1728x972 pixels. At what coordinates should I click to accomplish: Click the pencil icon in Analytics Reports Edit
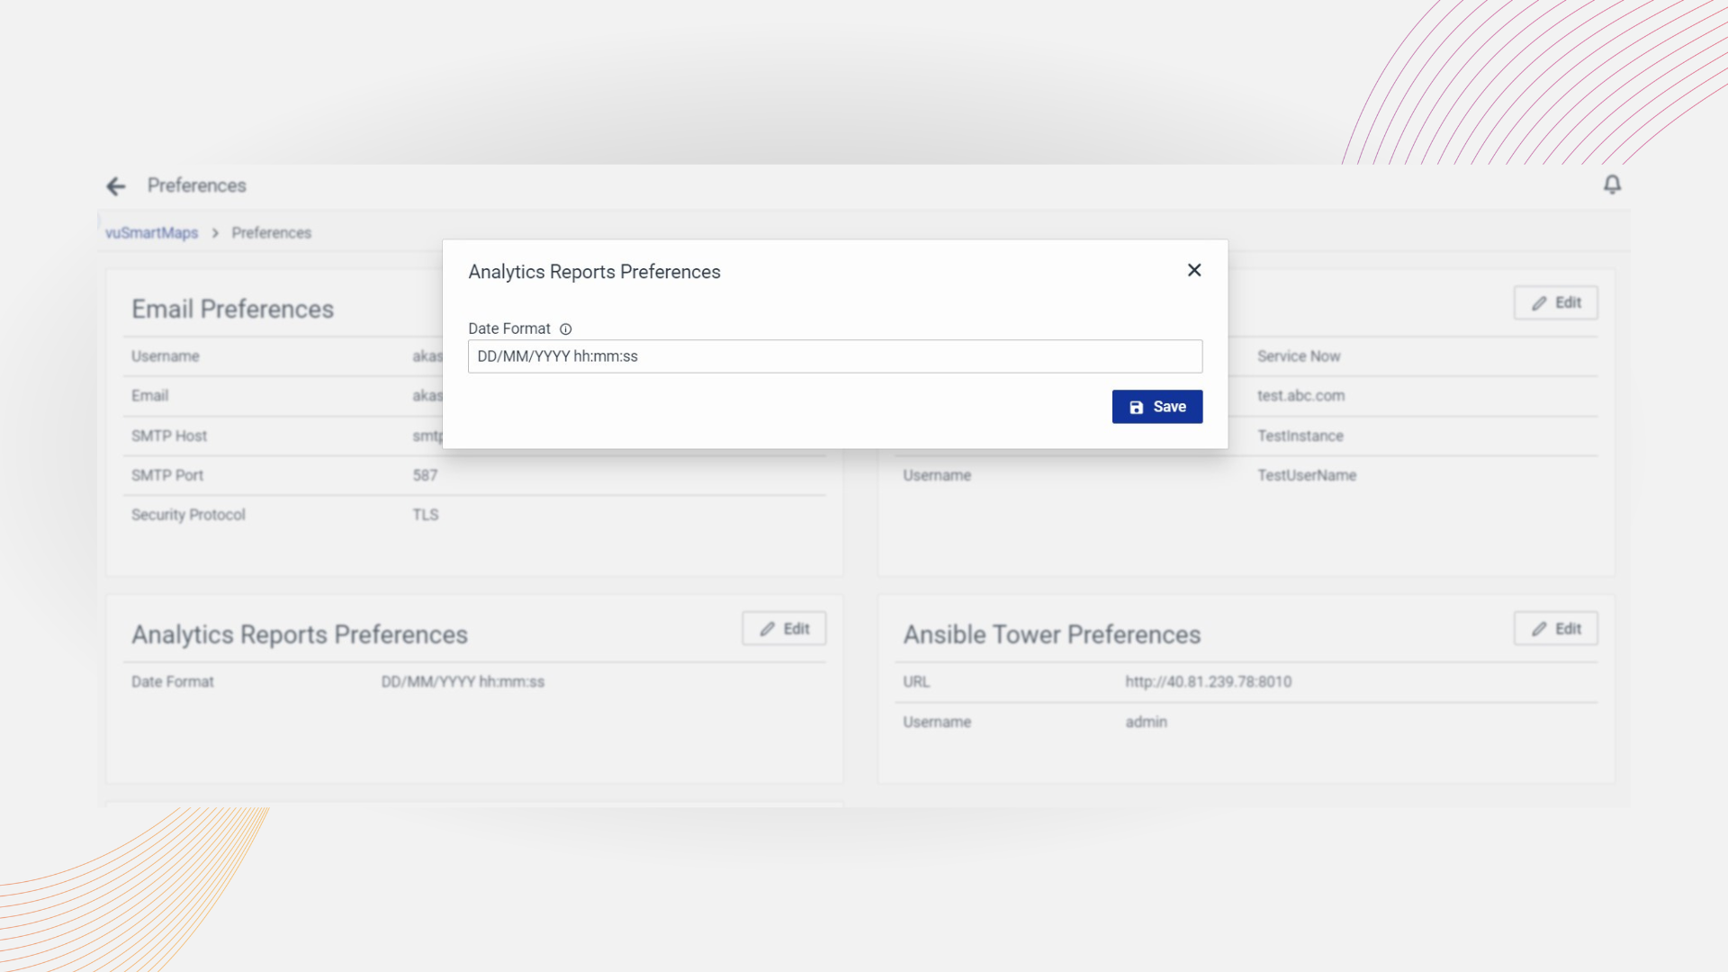point(767,629)
